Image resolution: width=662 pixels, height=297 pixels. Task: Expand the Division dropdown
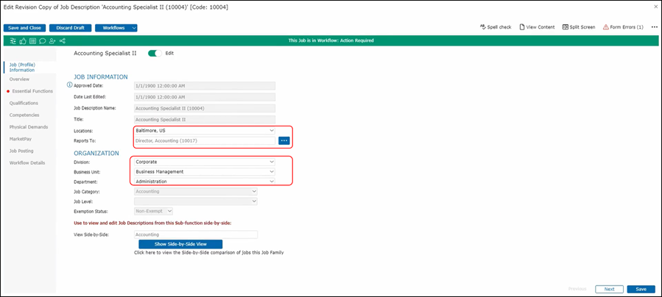click(204, 161)
